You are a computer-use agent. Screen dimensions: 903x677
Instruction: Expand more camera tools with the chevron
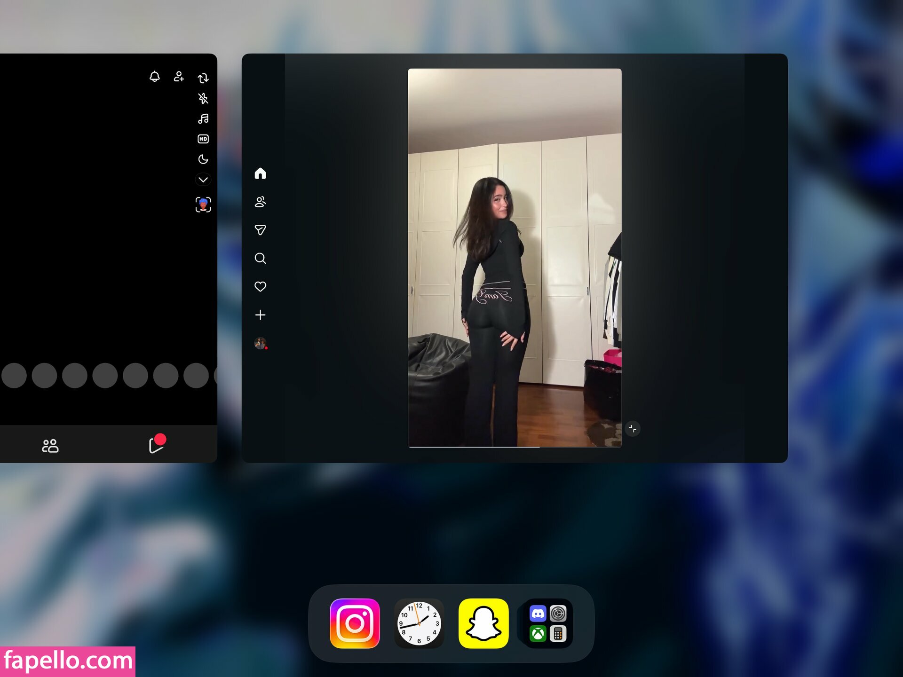pyautogui.click(x=203, y=180)
